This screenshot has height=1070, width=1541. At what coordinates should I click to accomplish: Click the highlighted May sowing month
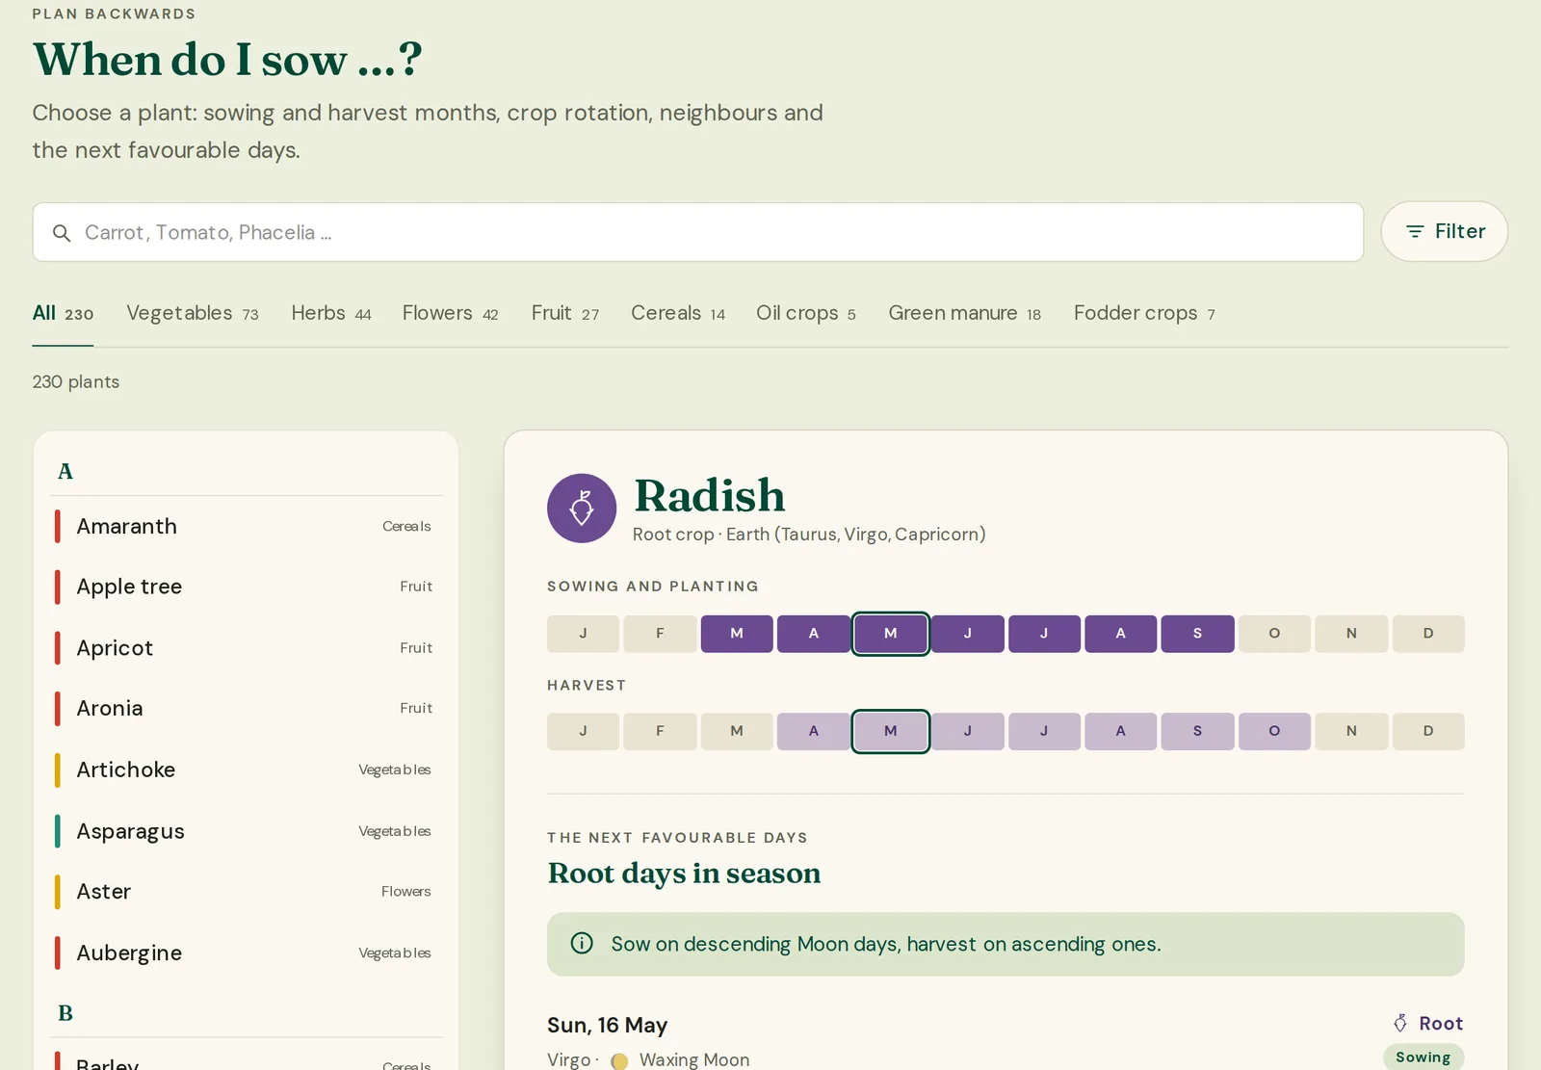(x=891, y=634)
